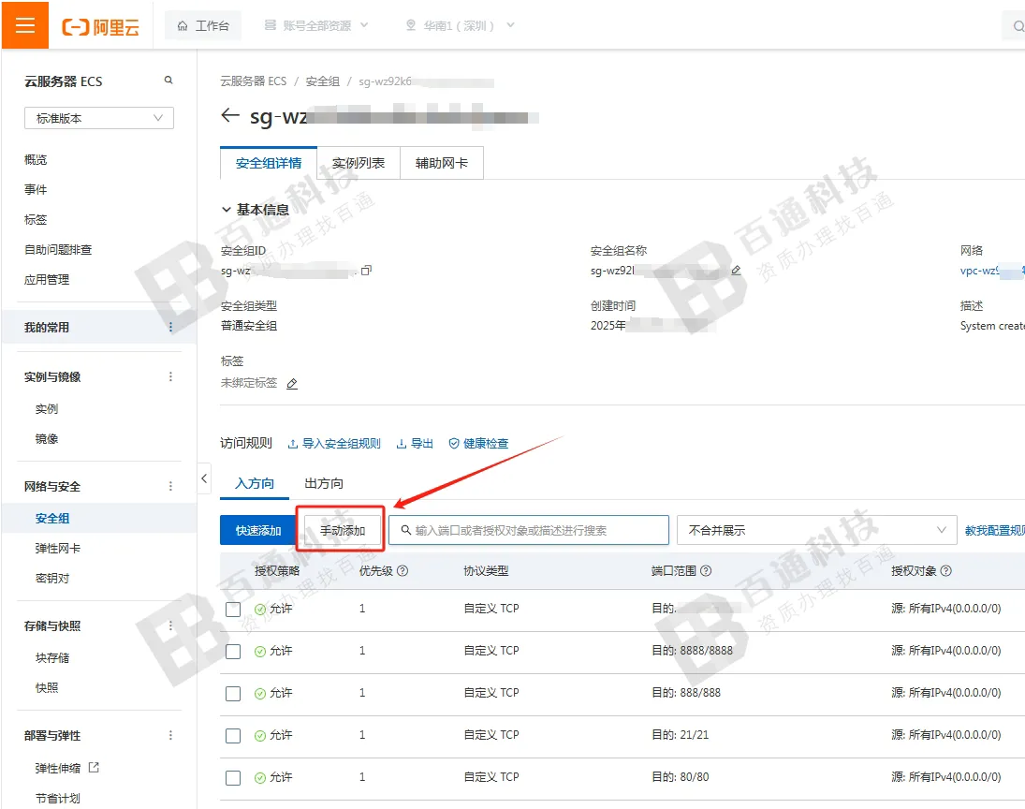
Task: Open the 教我配置规则 link
Action: [x=991, y=529]
